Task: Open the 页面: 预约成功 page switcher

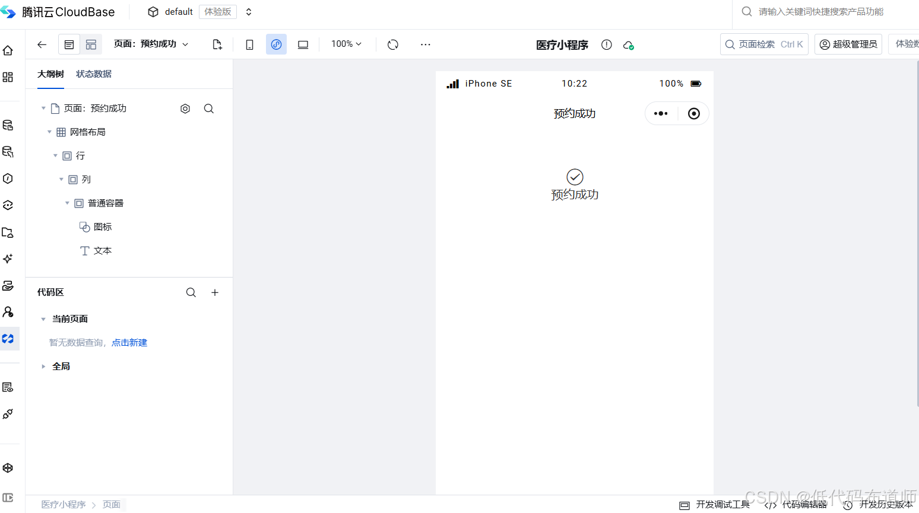Action: [x=151, y=44]
